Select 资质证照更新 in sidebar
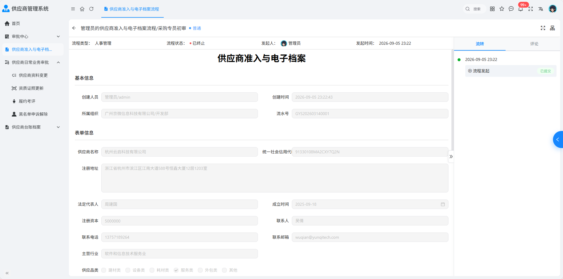 [33, 88]
